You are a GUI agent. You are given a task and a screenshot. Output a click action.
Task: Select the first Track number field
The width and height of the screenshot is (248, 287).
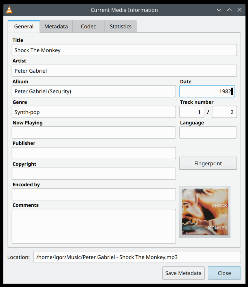point(192,112)
